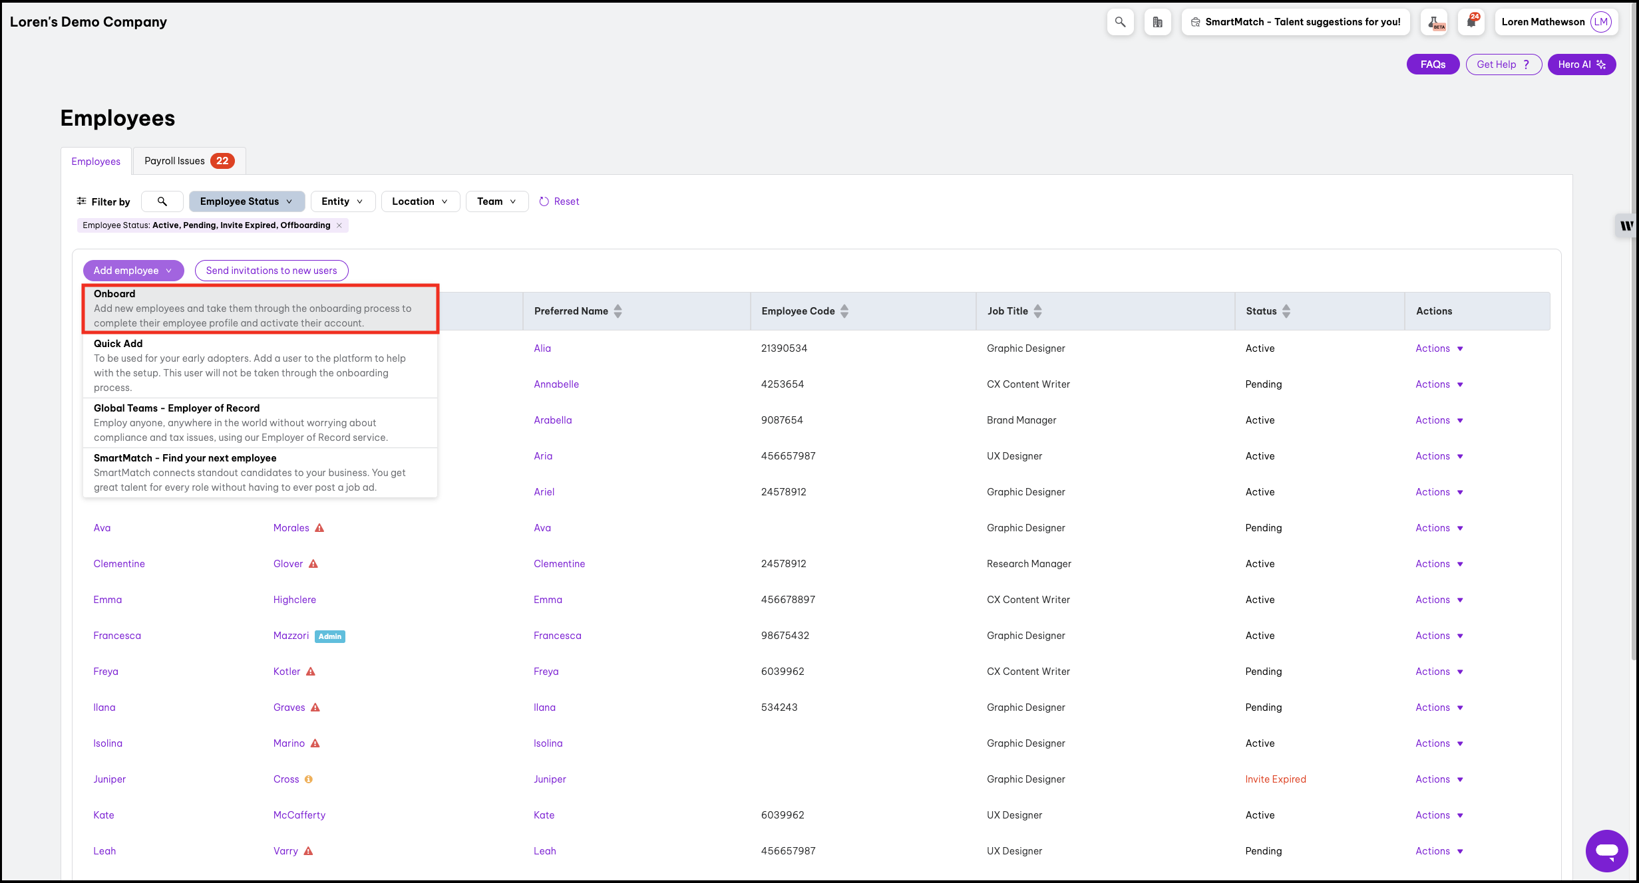1639x883 pixels.
Task: Open the Actions dropdown for Alia
Action: coord(1439,348)
